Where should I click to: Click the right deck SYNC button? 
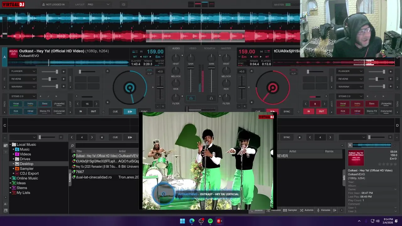pos(287,111)
